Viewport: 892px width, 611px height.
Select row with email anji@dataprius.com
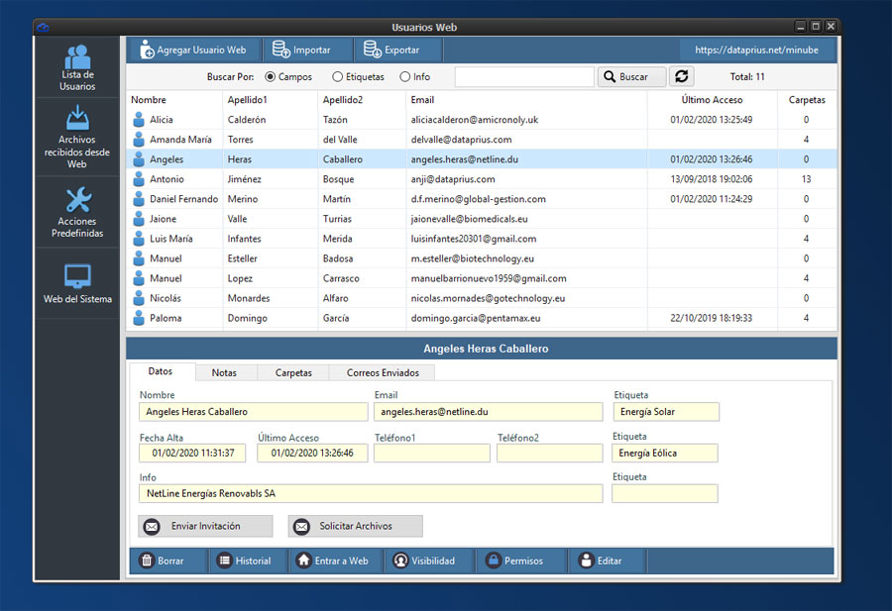482,179
